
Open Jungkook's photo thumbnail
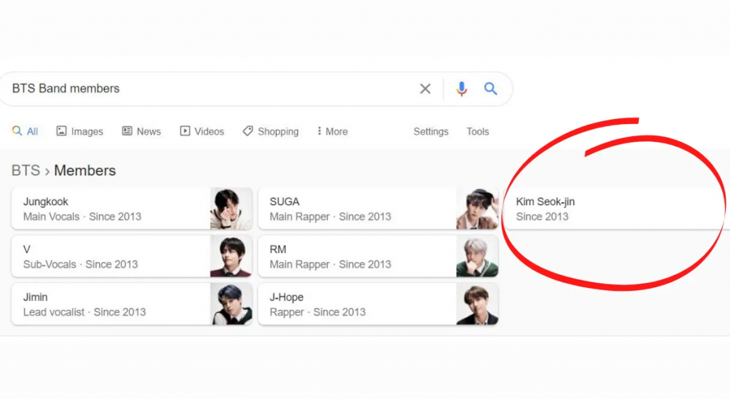point(231,209)
